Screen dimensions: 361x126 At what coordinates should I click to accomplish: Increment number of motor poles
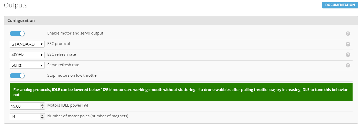[42, 115]
